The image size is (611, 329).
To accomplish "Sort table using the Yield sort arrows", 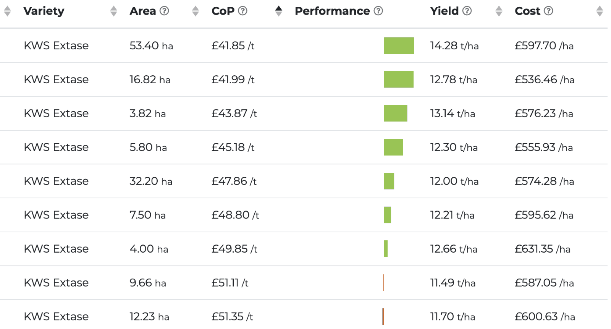I will click(x=499, y=11).
